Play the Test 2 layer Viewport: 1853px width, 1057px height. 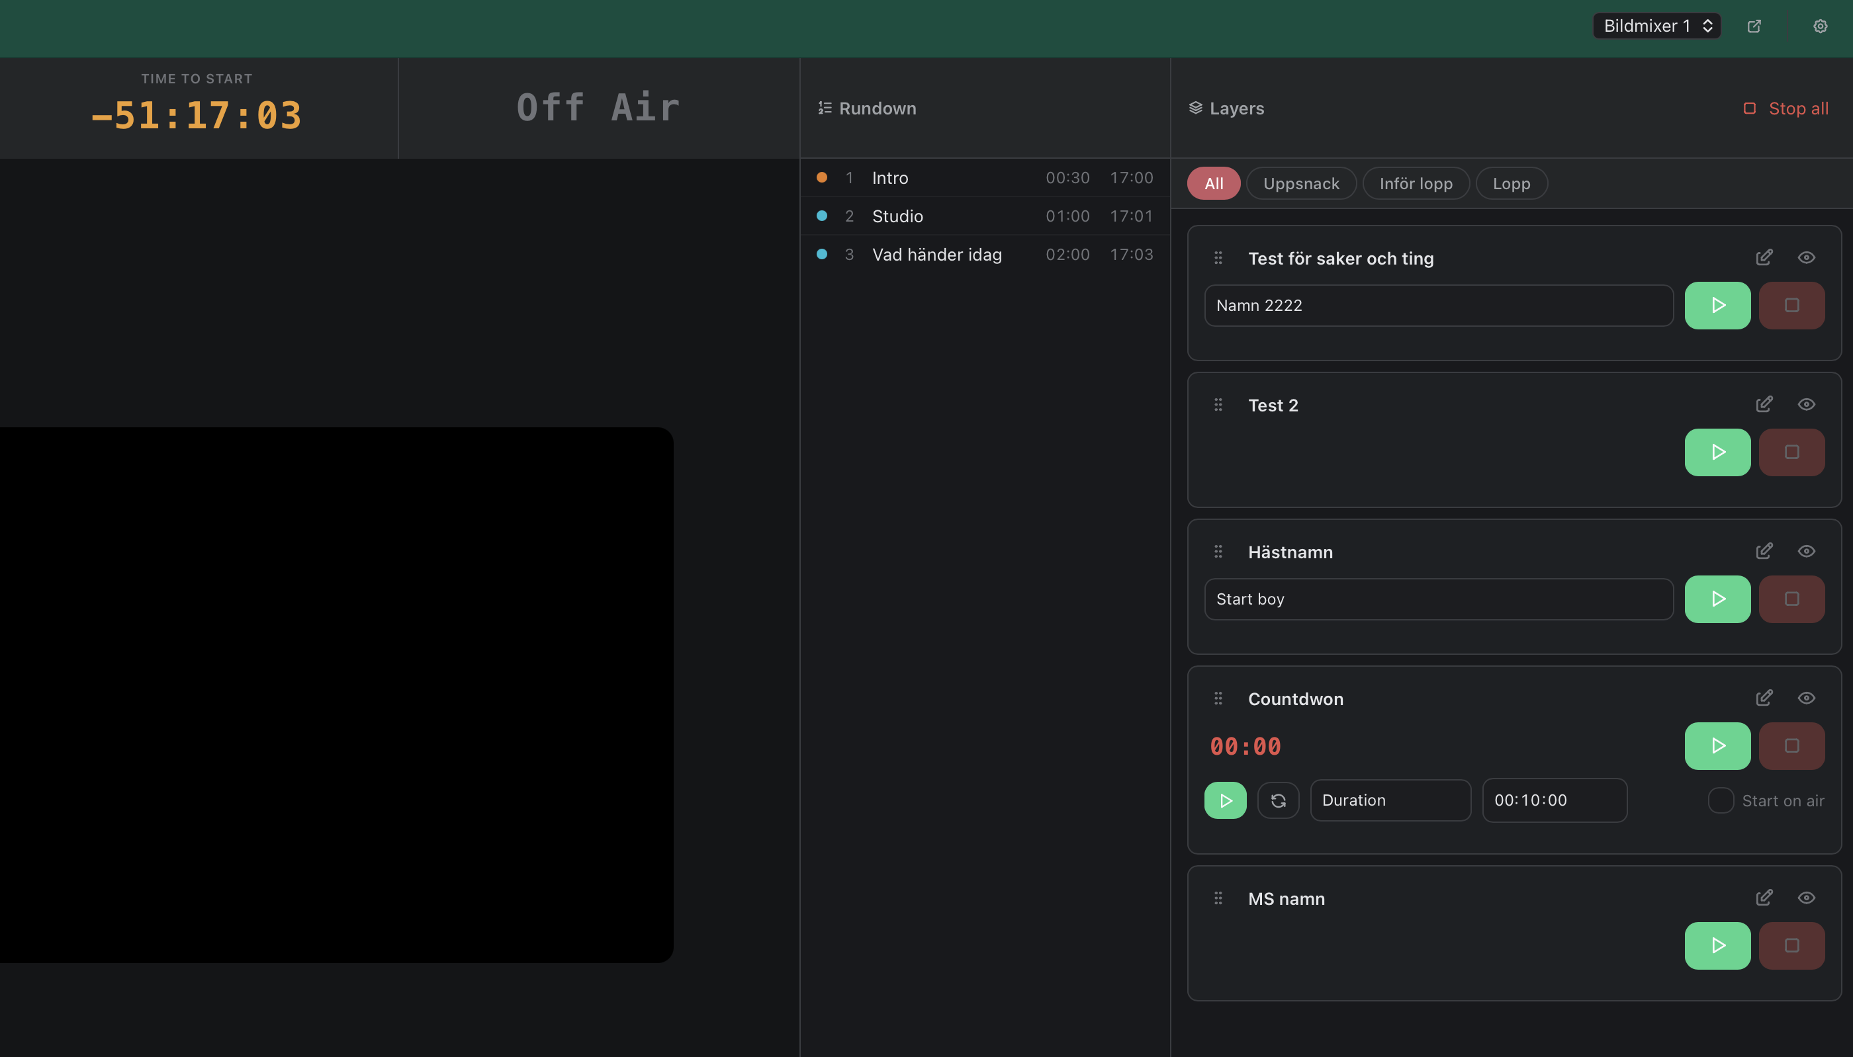click(x=1717, y=452)
